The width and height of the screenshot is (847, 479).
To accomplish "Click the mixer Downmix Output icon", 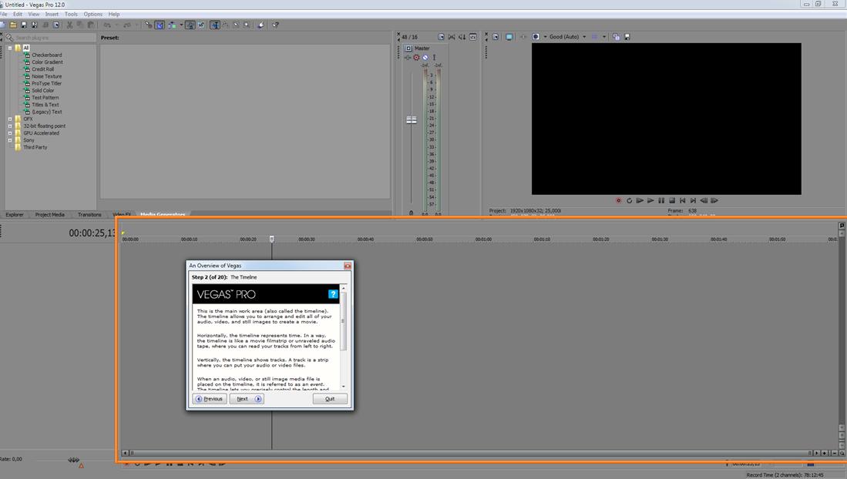I will (x=452, y=37).
